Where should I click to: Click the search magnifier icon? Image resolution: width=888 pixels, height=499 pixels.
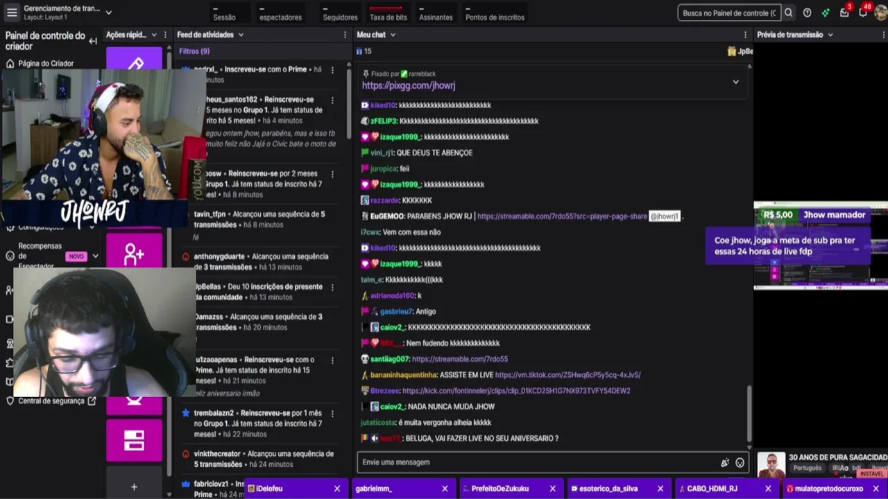(789, 12)
